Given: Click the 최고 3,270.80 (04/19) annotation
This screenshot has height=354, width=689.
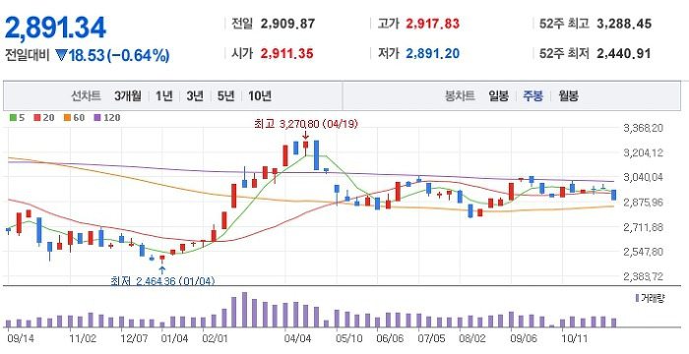Looking at the screenshot, I should click(x=306, y=124).
